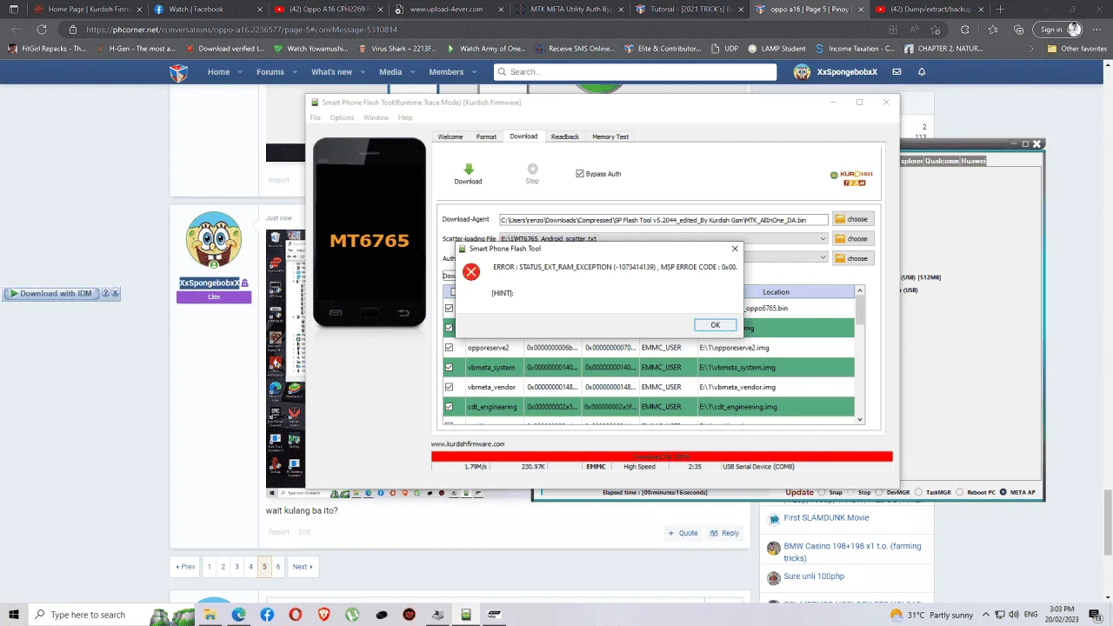Screen dimensions: 1113x626
Task: Click the green Download arrow icon
Action: pyautogui.click(x=468, y=169)
